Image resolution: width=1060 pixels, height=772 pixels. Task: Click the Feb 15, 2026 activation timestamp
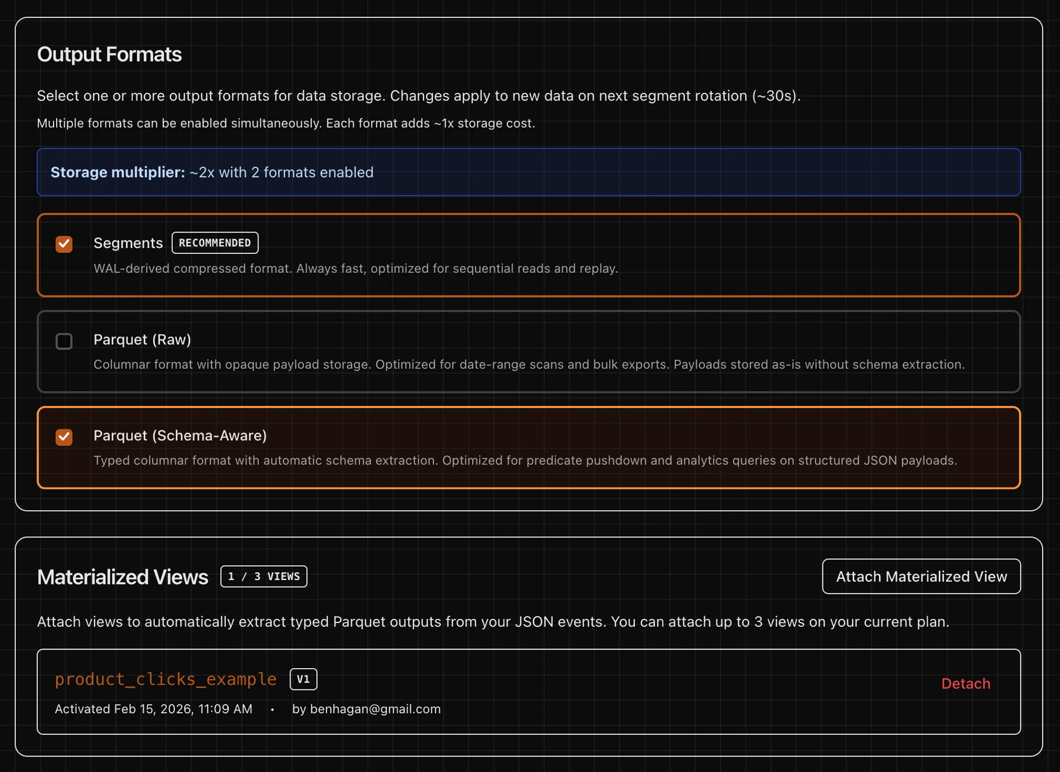pyautogui.click(x=153, y=709)
